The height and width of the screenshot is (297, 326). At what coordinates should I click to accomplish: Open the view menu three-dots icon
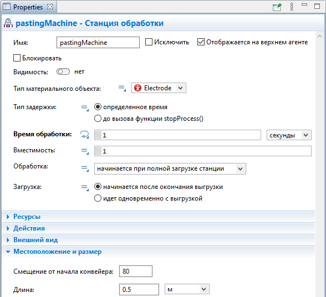[x=292, y=7]
